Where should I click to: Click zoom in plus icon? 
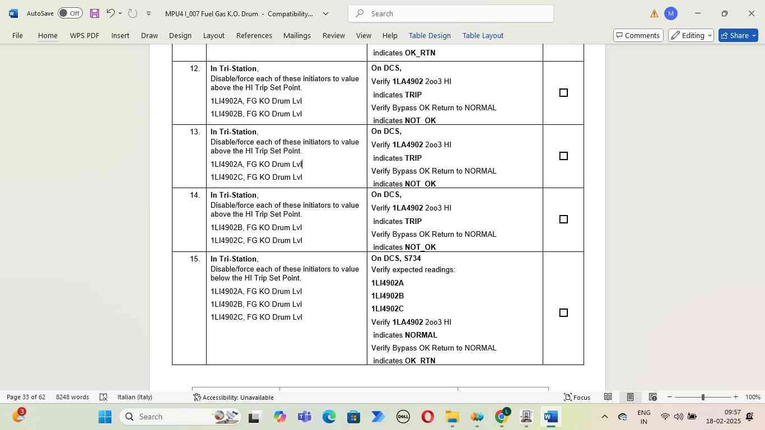pos(736,397)
